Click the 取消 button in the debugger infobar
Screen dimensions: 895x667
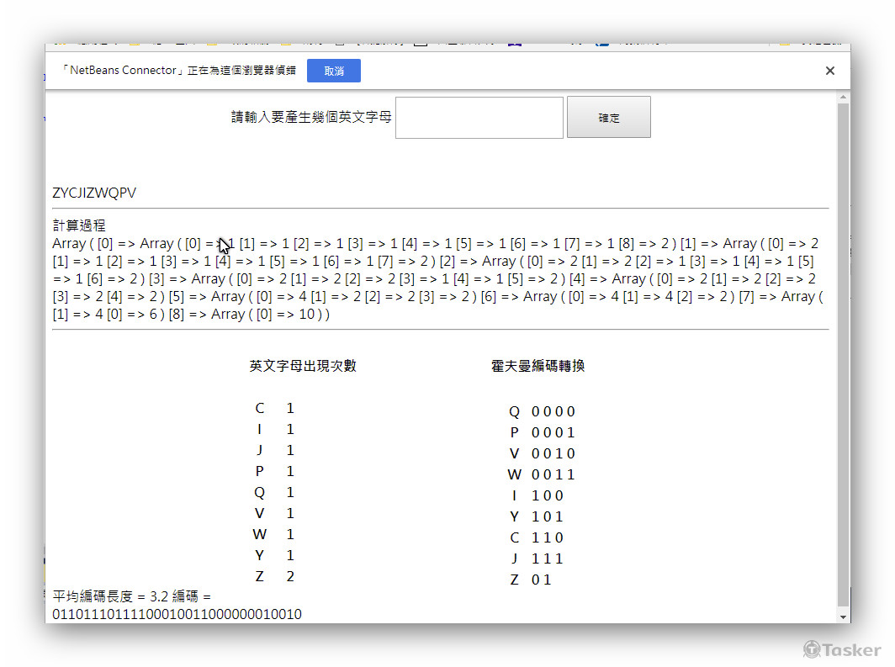333,71
